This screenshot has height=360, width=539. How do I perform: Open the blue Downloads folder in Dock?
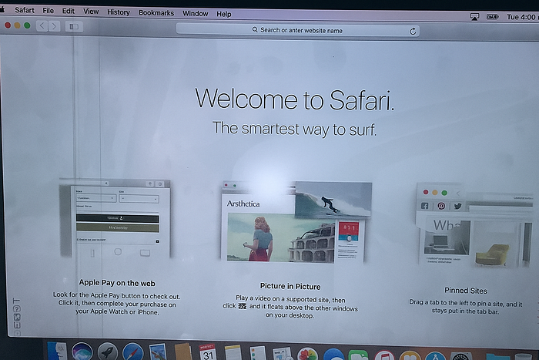tap(497, 357)
